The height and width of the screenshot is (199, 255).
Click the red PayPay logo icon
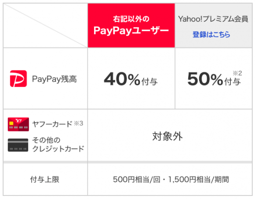[x=18, y=78]
